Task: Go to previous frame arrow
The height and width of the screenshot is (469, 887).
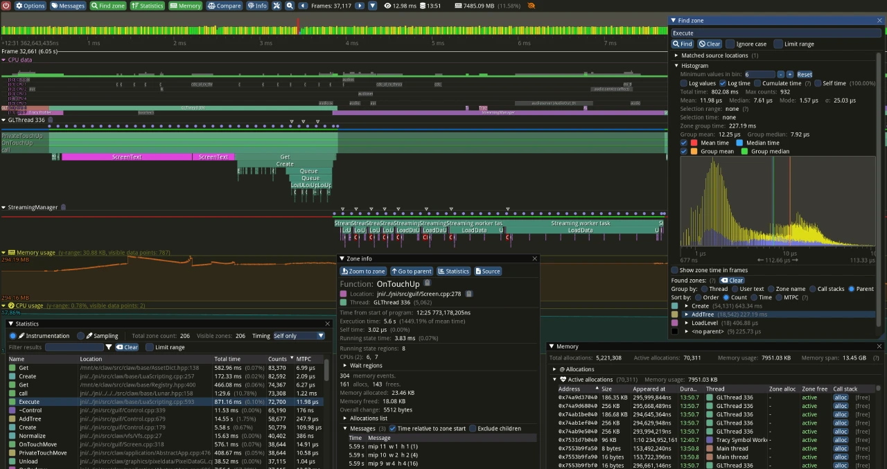Action: point(304,6)
